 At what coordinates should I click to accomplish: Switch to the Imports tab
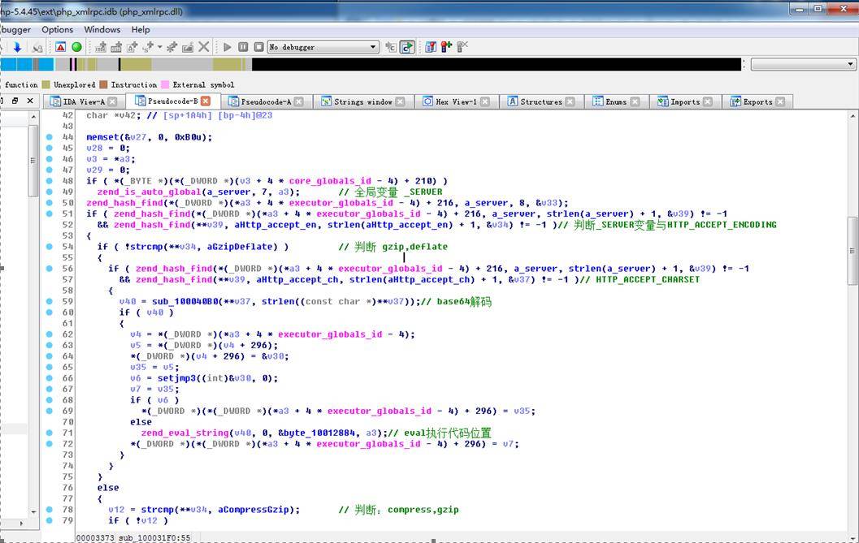pyautogui.click(x=685, y=101)
